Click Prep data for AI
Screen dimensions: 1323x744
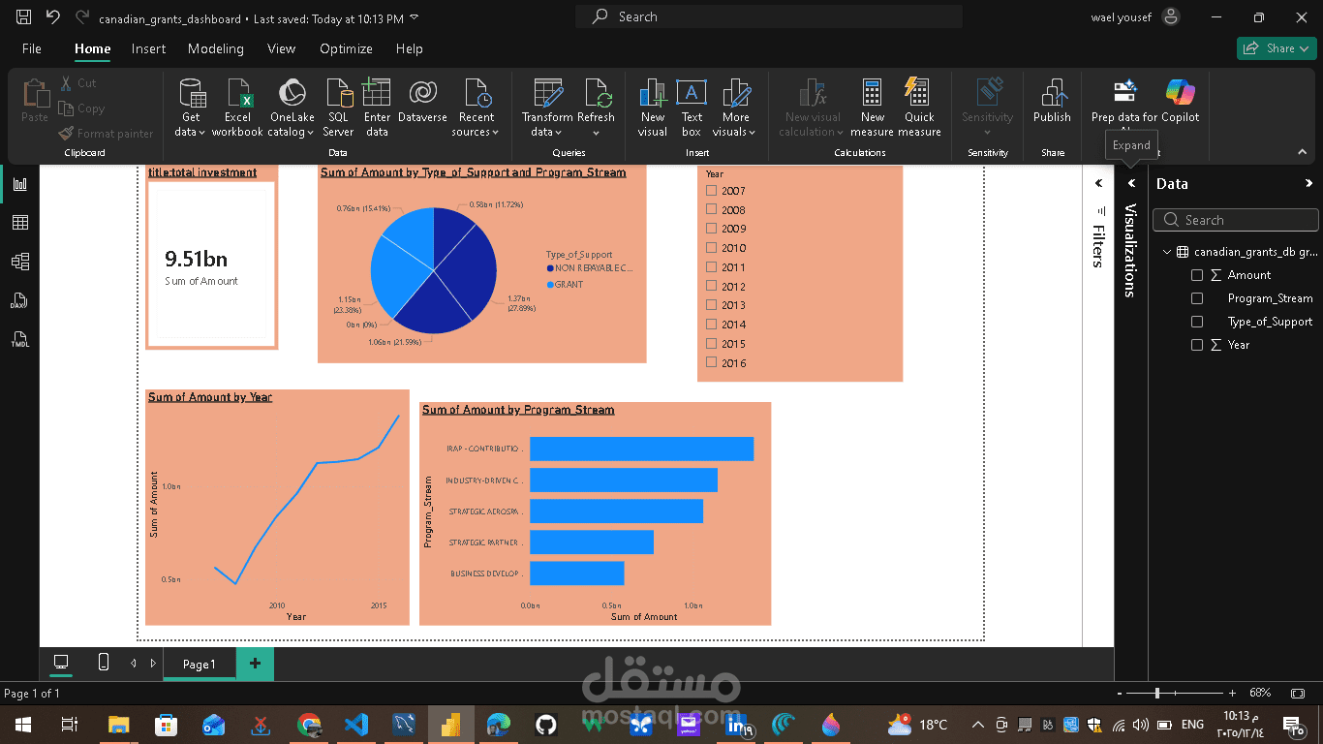click(x=1124, y=101)
